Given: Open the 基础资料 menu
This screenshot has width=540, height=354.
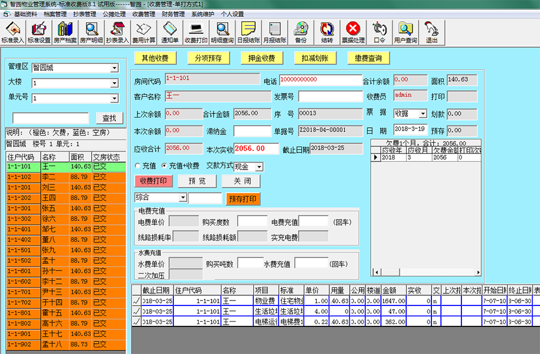Looking at the screenshot, I should [x=25, y=14].
